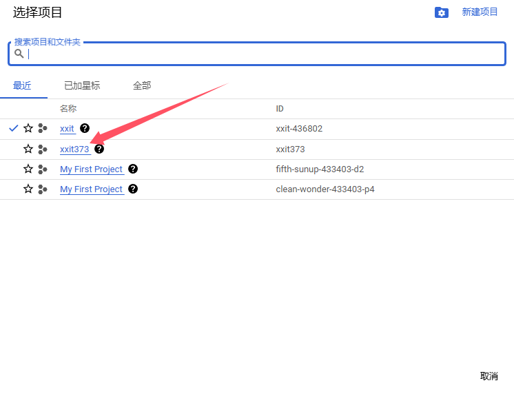Screen dimensions: 514x394
Task: Switch to the 全部 (All) tab
Action: [142, 85]
